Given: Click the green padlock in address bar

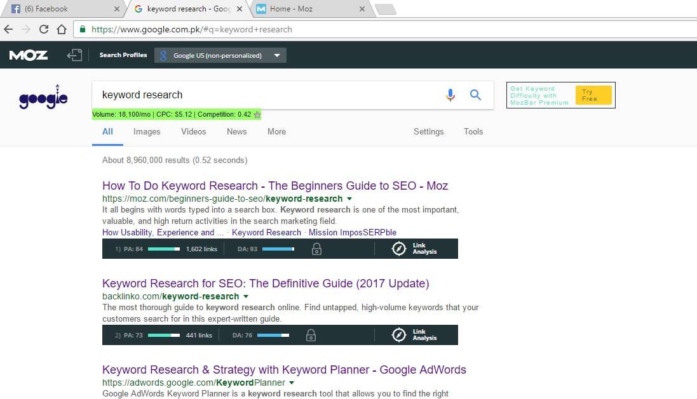Looking at the screenshot, I should pos(82,29).
